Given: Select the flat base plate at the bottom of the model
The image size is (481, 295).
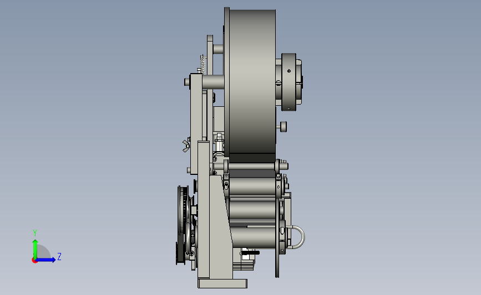Looking at the screenshot, I should click(222, 283).
